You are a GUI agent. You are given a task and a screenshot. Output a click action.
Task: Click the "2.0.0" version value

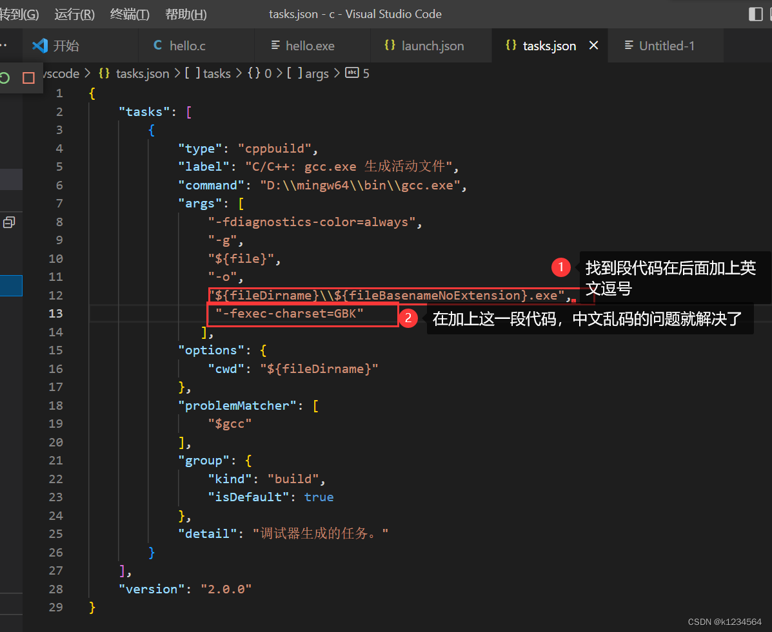coord(226,589)
